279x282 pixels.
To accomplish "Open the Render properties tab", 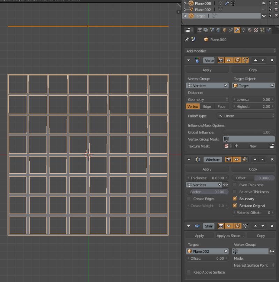I will coord(199,30).
